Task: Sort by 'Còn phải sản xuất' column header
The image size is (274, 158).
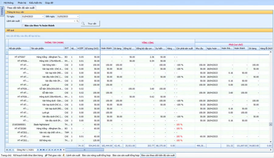Action: (x=185, y=49)
